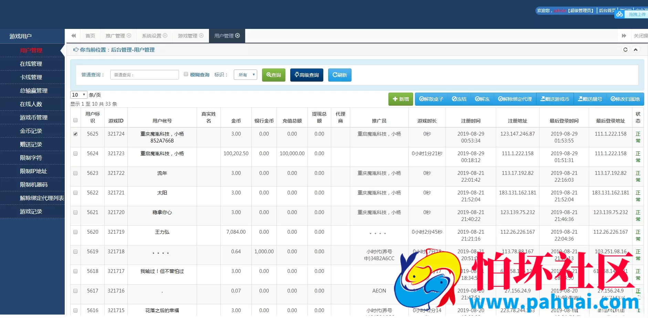This screenshot has height=318, width=648.
Task: Click the blue 刷新 refresh button
Action: [340, 75]
